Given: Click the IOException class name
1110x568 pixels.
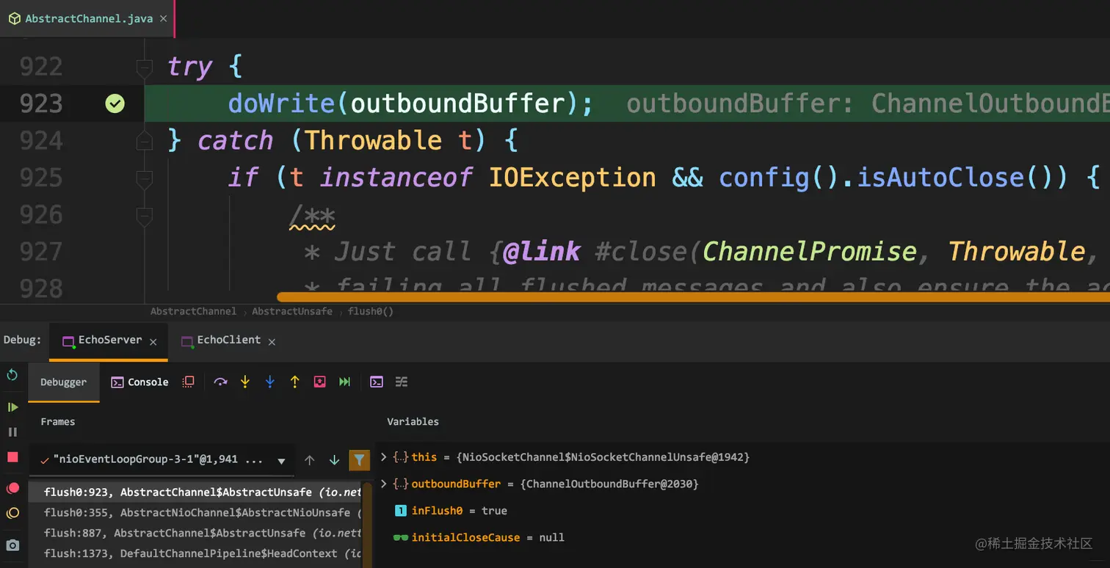Looking at the screenshot, I should pyautogui.click(x=573, y=178).
